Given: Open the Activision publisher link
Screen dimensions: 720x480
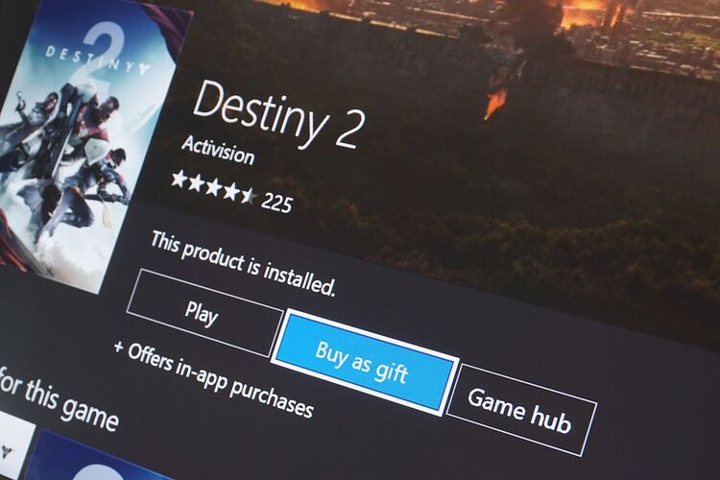Looking at the screenshot, I should tap(218, 150).
